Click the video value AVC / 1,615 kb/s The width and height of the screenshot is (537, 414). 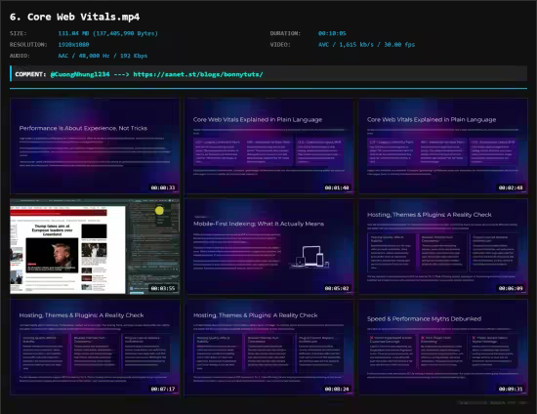[x=366, y=45]
